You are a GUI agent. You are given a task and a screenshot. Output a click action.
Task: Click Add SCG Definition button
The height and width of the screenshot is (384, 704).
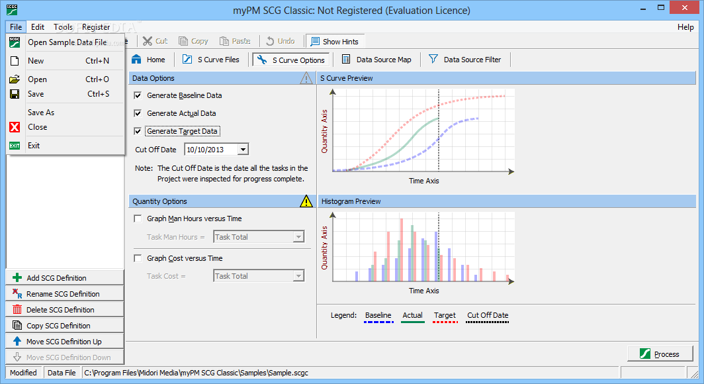click(x=65, y=278)
